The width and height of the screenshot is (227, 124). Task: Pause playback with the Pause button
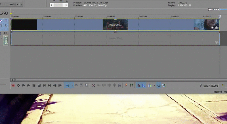pyautogui.click(x=34, y=85)
